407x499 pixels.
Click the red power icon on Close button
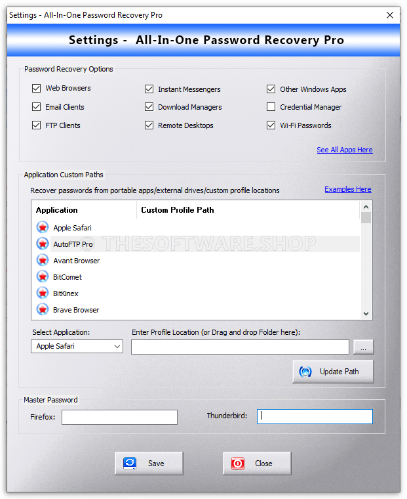[x=238, y=464]
